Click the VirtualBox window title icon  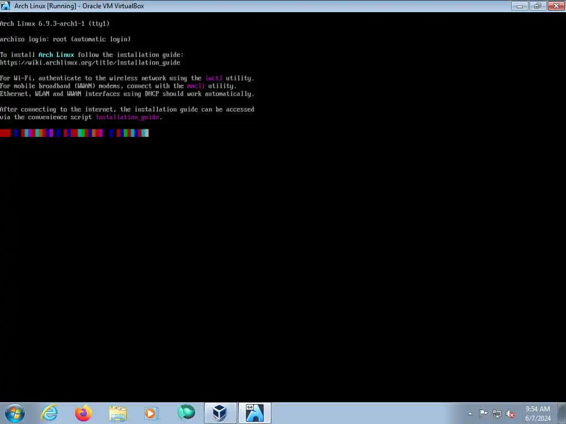click(5, 6)
